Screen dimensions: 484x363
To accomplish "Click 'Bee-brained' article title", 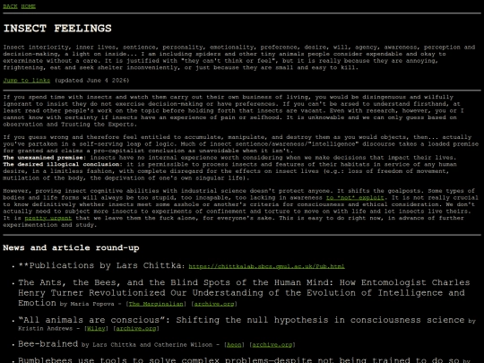I will point(48,344).
